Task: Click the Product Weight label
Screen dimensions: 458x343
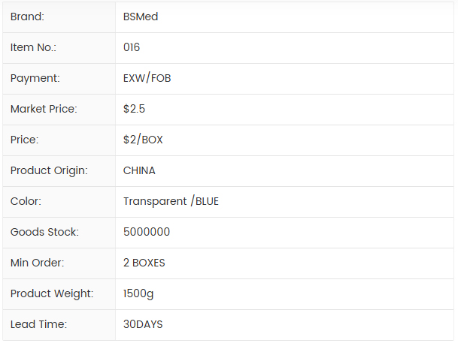Action: (x=52, y=293)
